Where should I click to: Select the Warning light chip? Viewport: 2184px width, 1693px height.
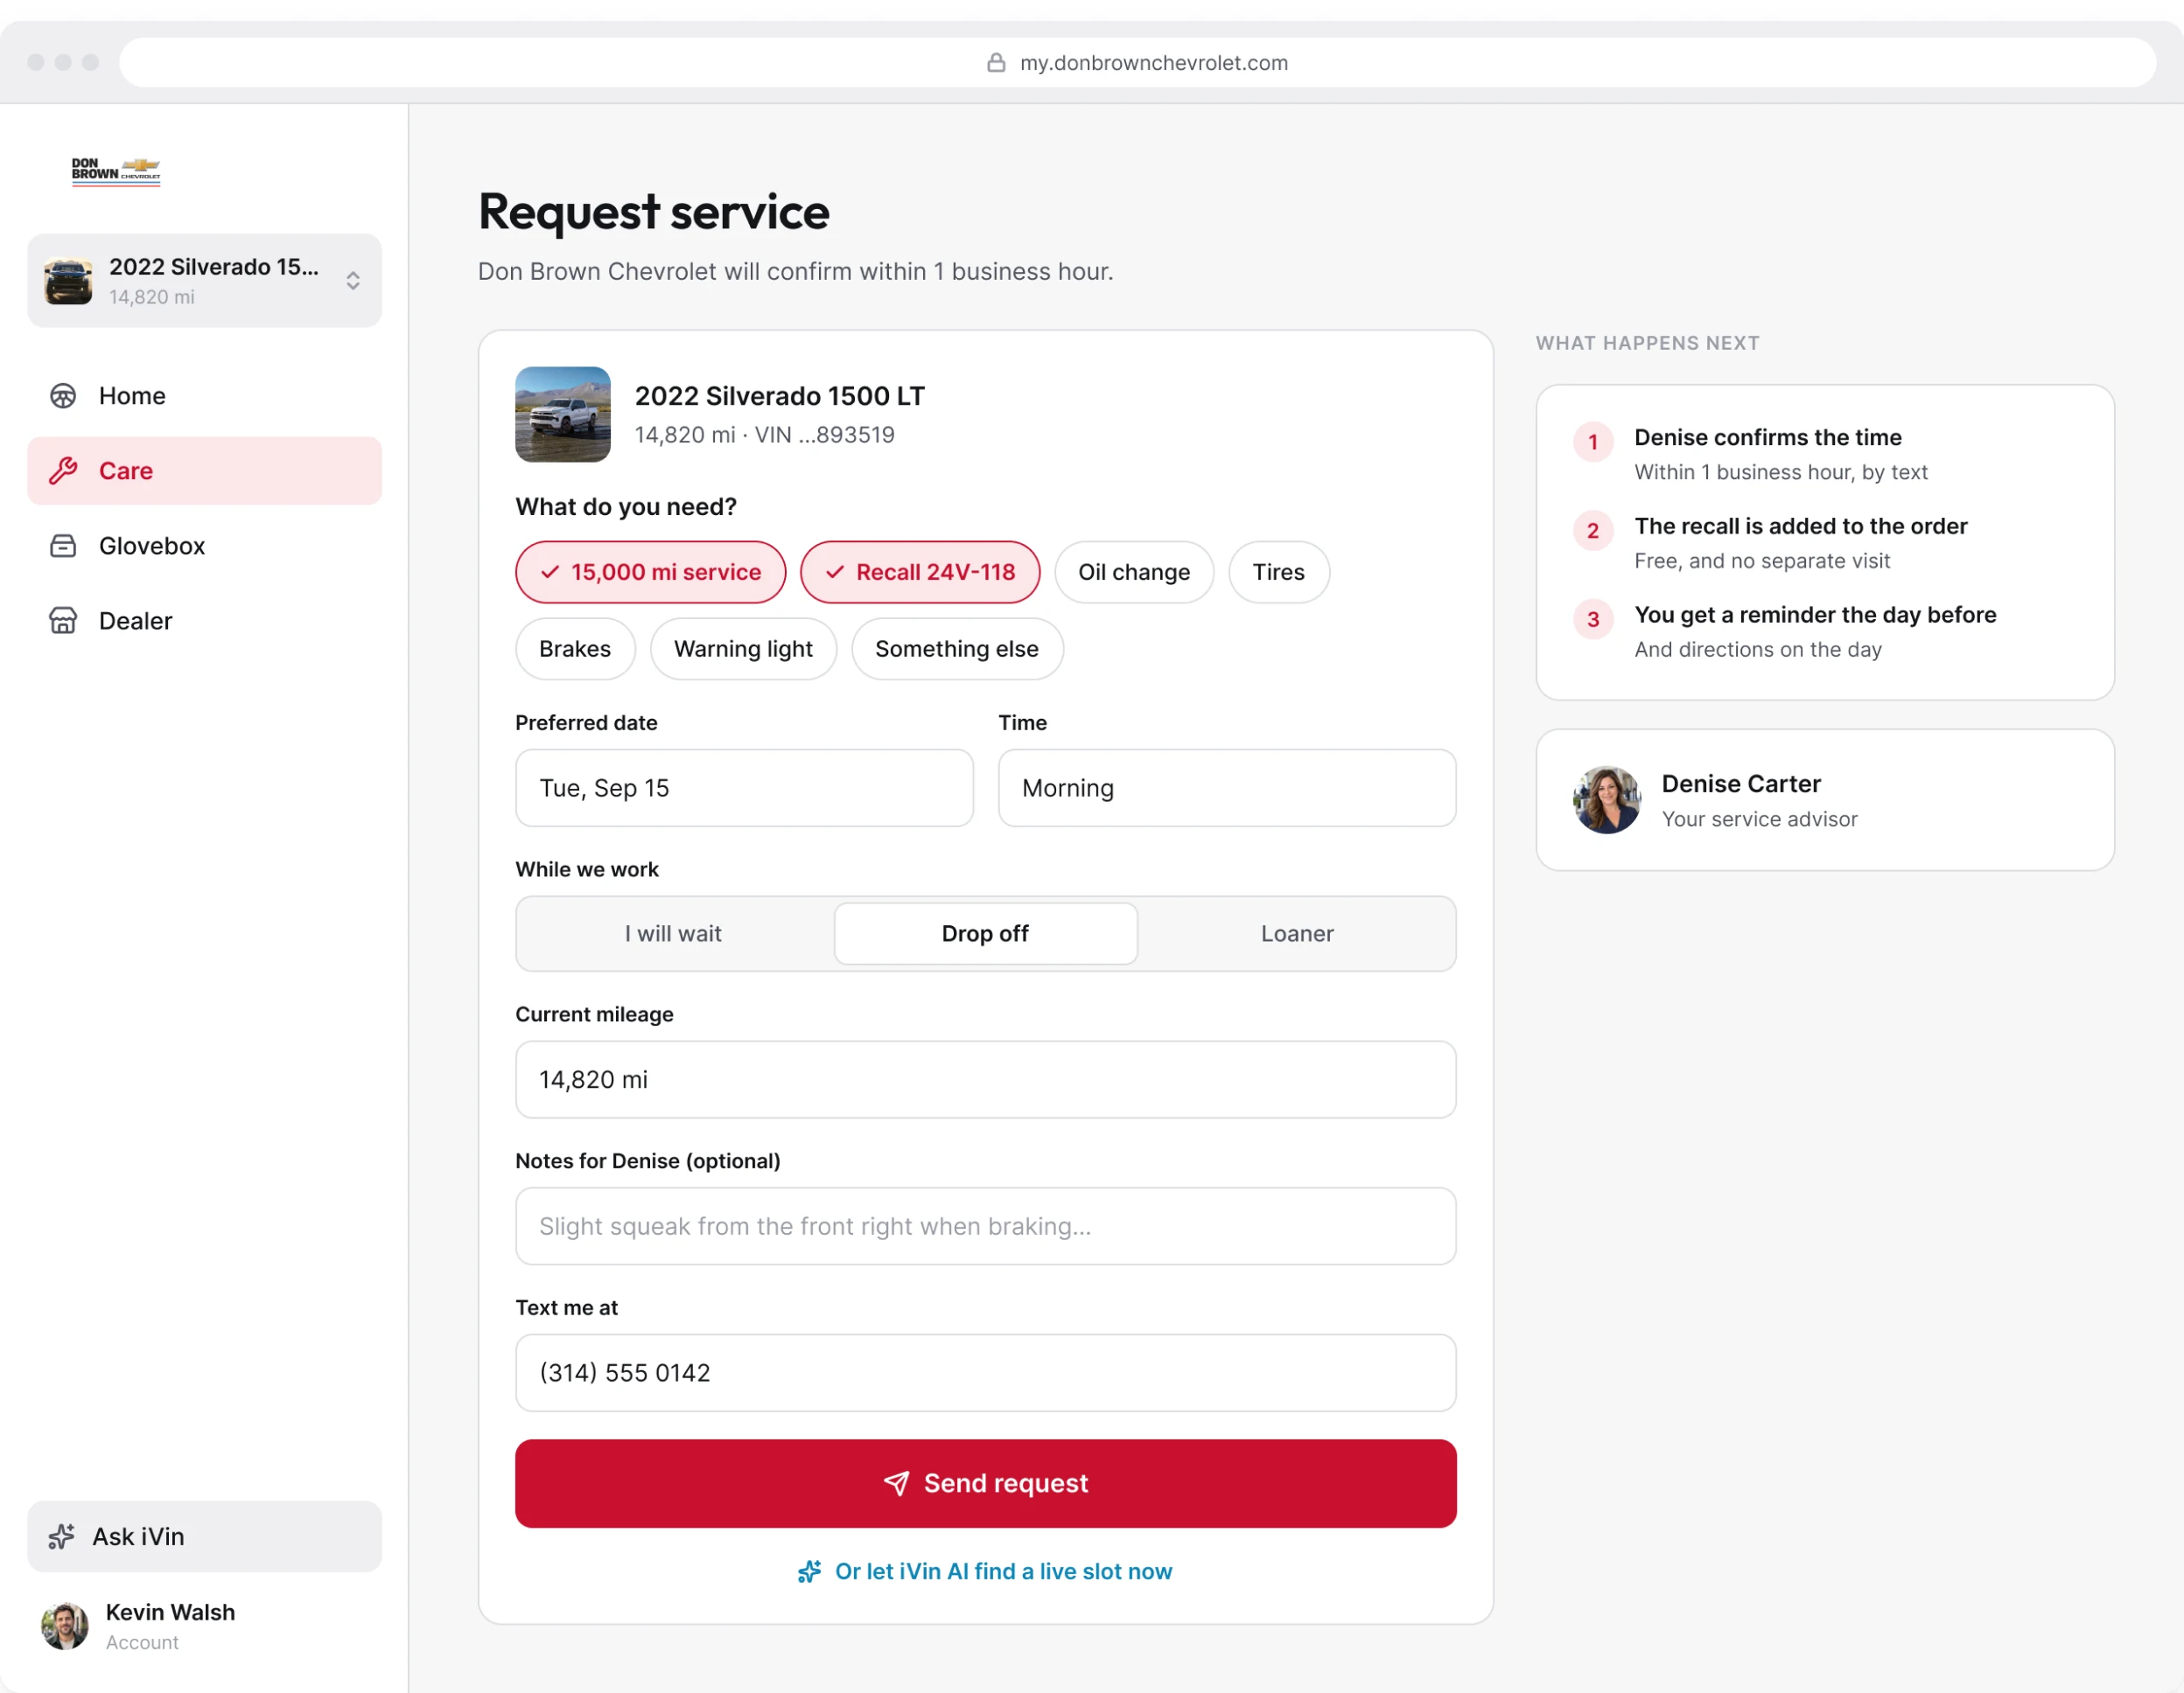pyautogui.click(x=743, y=649)
